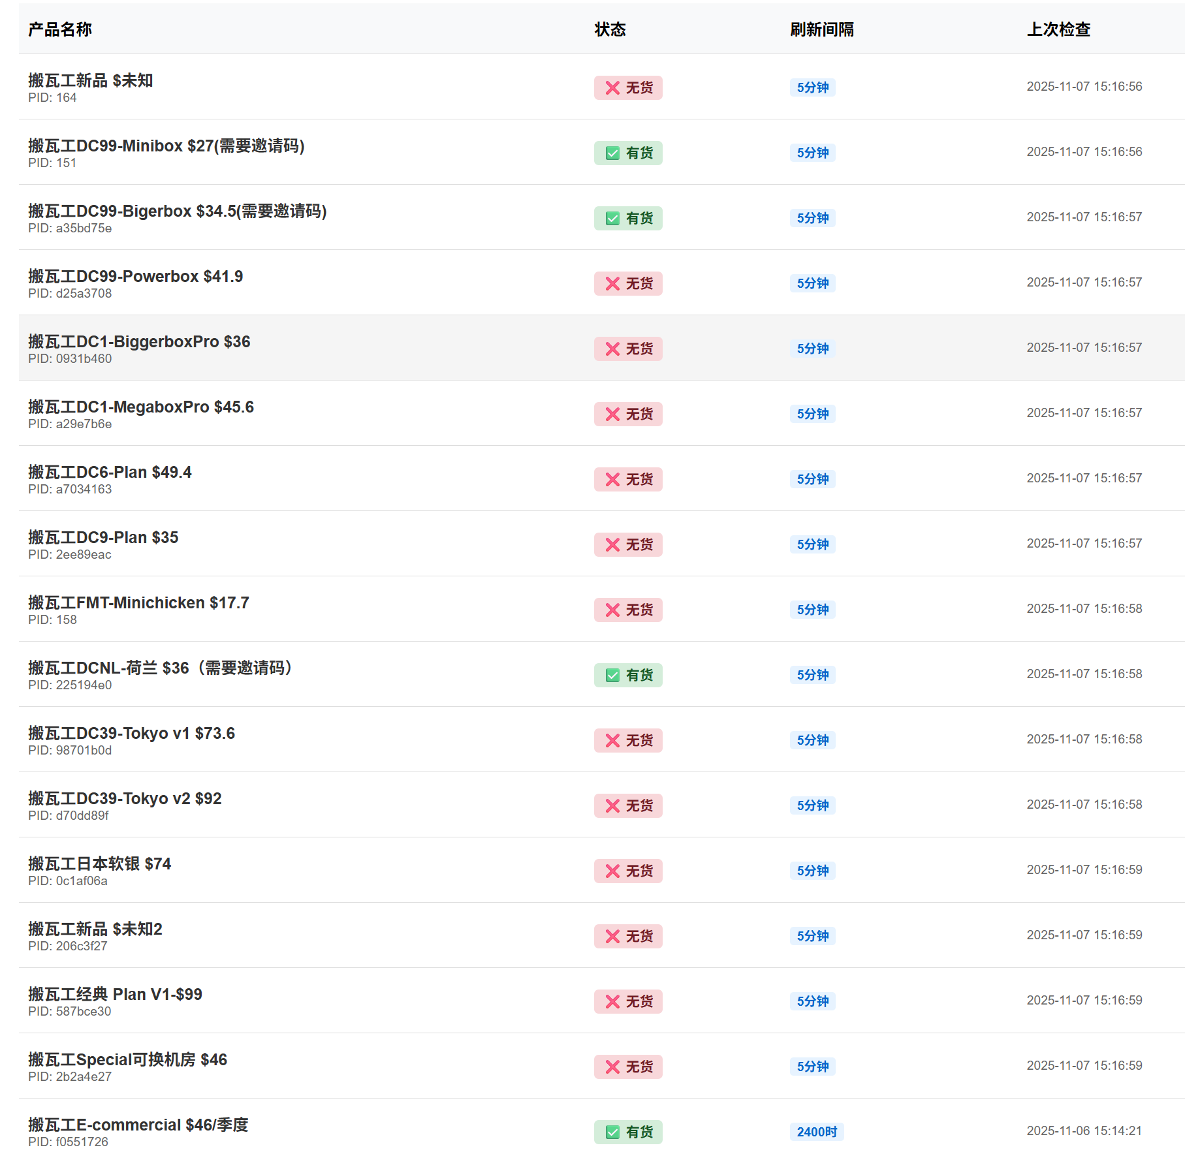Click 5分钟 badge in DC6-Plan row
The width and height of the screenshot is (1185, 1154).
(x=812, y=479)
